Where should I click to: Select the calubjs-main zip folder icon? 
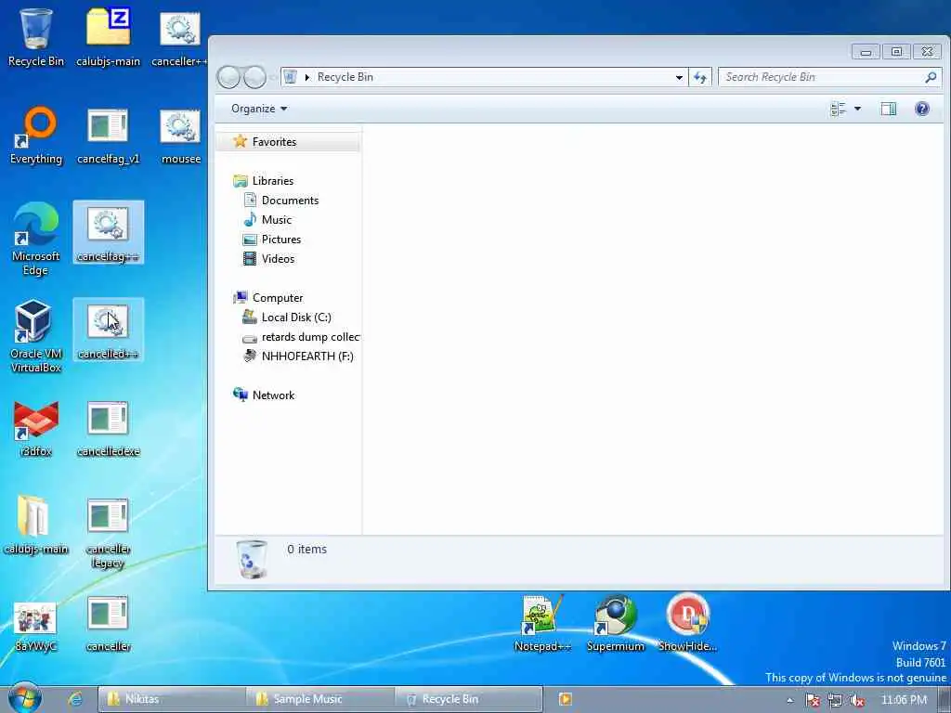(x=108, y=37)
